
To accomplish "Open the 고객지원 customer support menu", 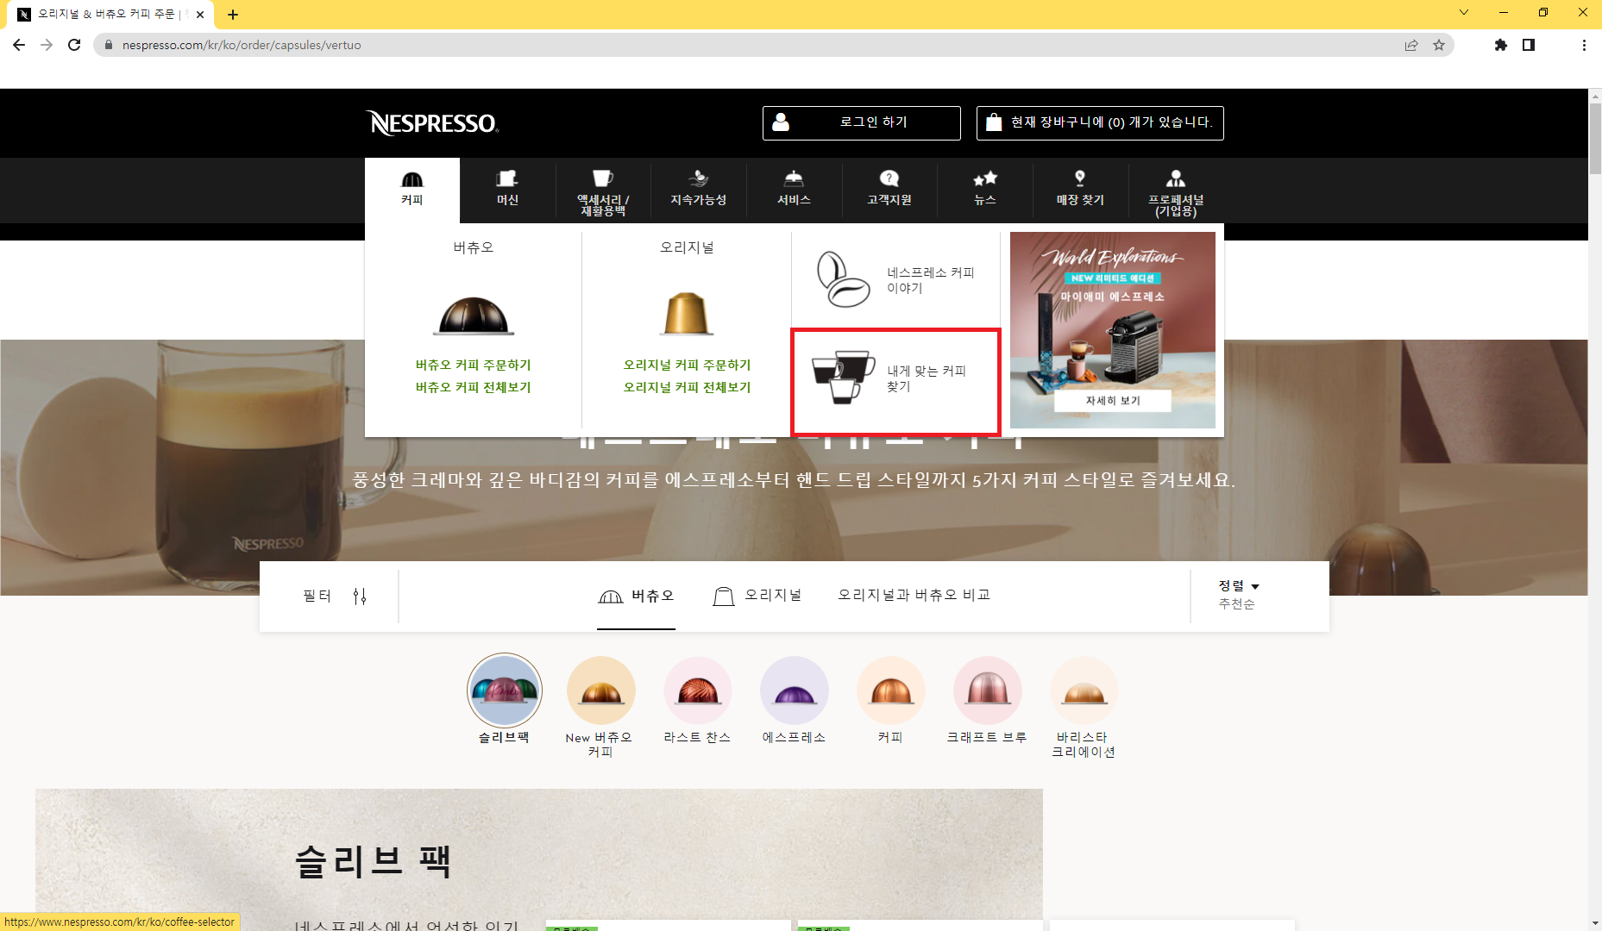I will 889,189.
